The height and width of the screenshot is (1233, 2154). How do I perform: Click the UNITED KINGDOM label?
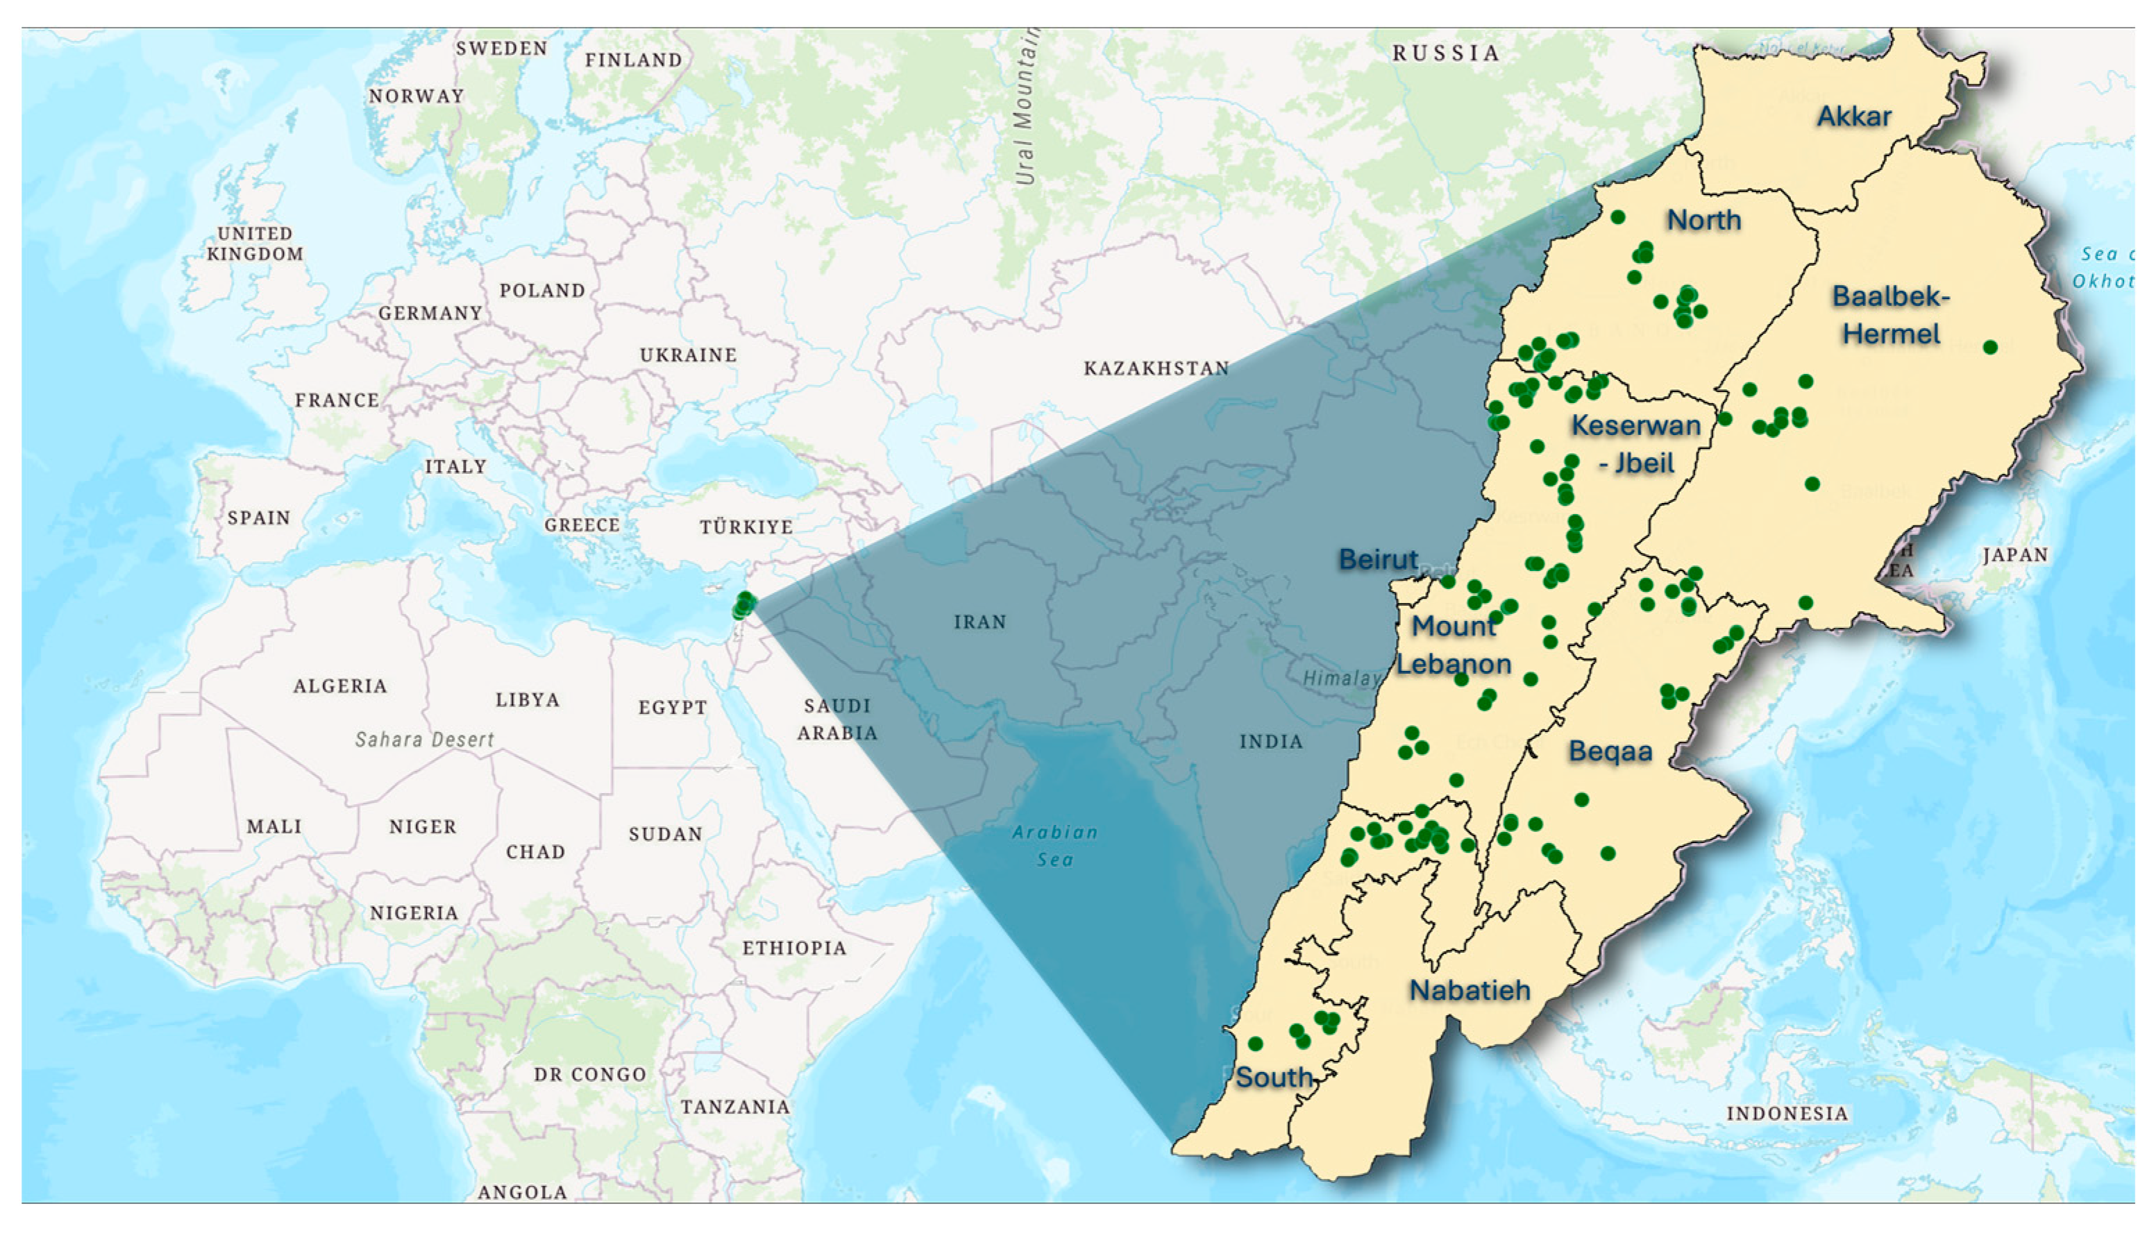tap(255, 244)
